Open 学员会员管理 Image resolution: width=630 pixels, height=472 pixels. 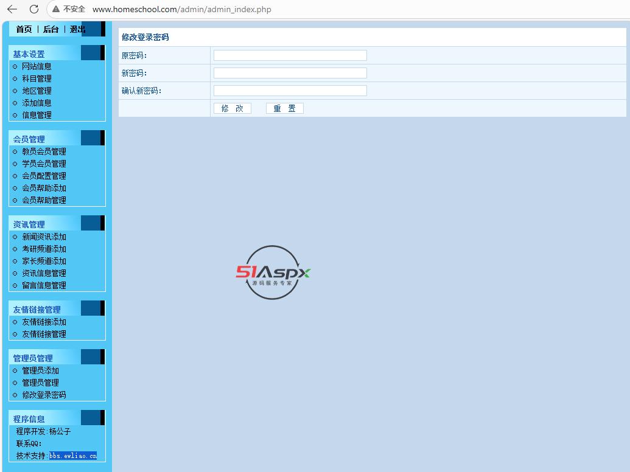point(44,164)
